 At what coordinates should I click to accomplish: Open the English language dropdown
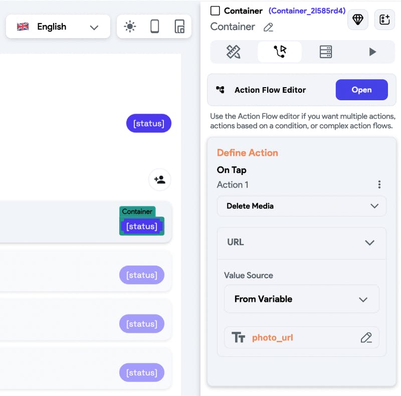click(58, 27)
